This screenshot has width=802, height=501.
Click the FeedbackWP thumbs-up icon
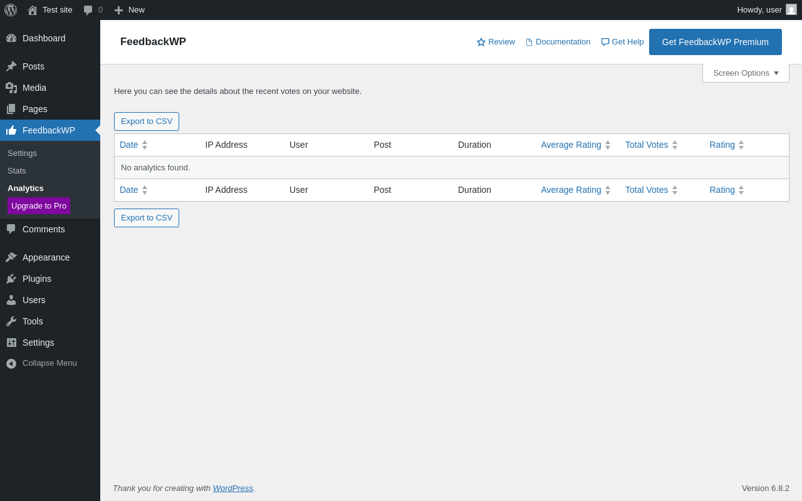[11, 130]
